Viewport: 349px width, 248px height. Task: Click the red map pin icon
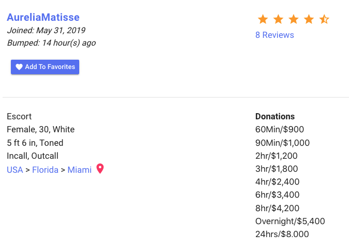[100, 169]
